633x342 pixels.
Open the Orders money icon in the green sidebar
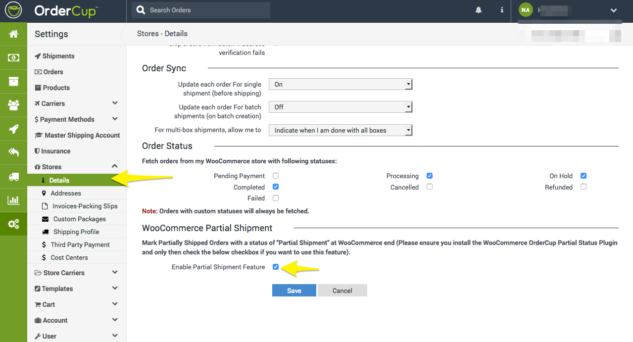coord(13,58)
